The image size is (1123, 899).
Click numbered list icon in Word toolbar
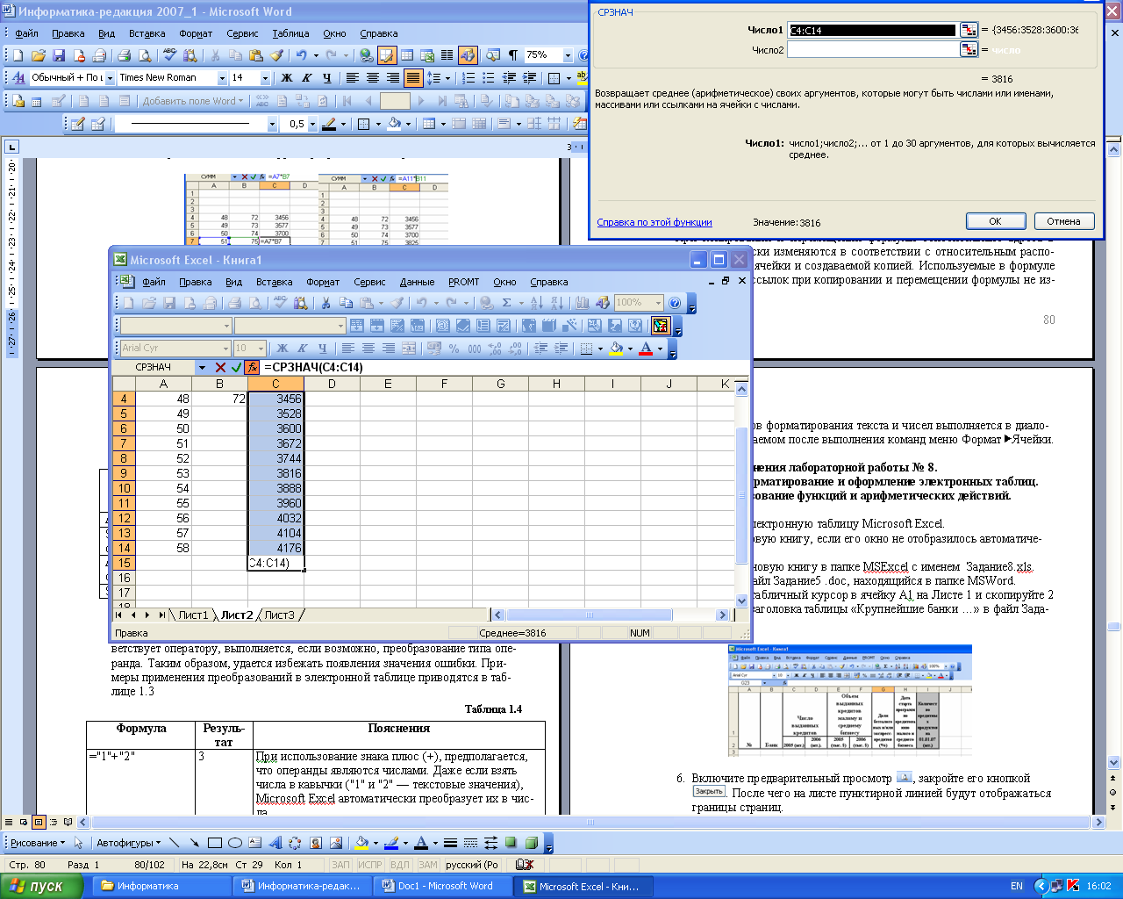(469, 78)
